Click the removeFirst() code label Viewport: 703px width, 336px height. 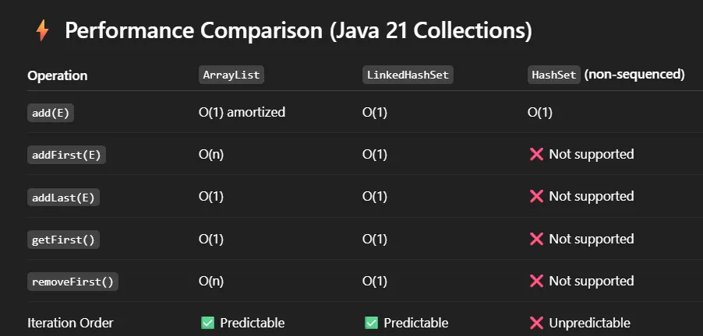72,282
